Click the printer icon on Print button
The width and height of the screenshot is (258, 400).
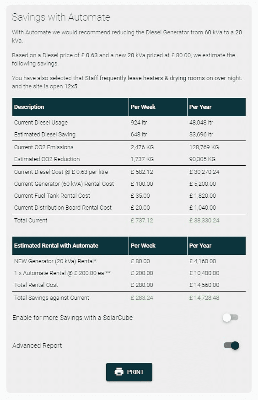[x=119, y=372]
